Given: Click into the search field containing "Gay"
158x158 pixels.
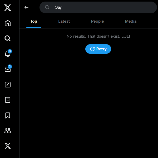Looking at the screenshot, I should click(x=103, y=7).
